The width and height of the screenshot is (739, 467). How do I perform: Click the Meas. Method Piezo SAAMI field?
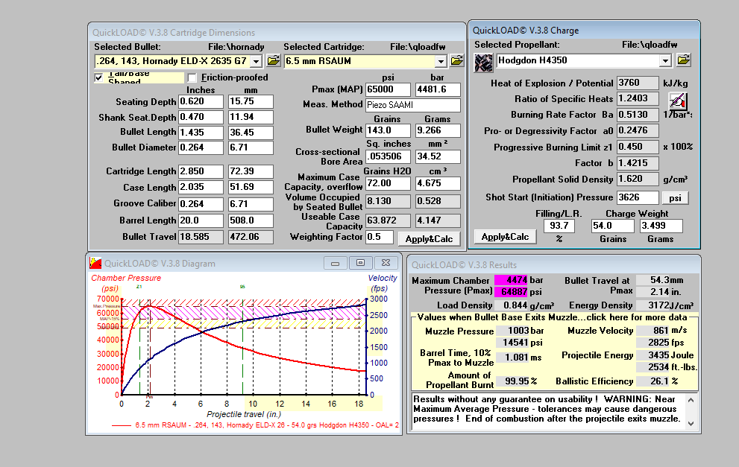pos(413,105)
